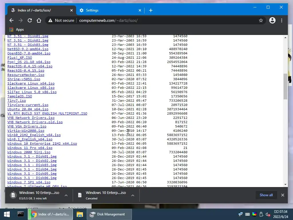The width and height of the screenshot is (293, 220).
Task: Download Win8.1_English_x64.iso
Action: (30, 140)
